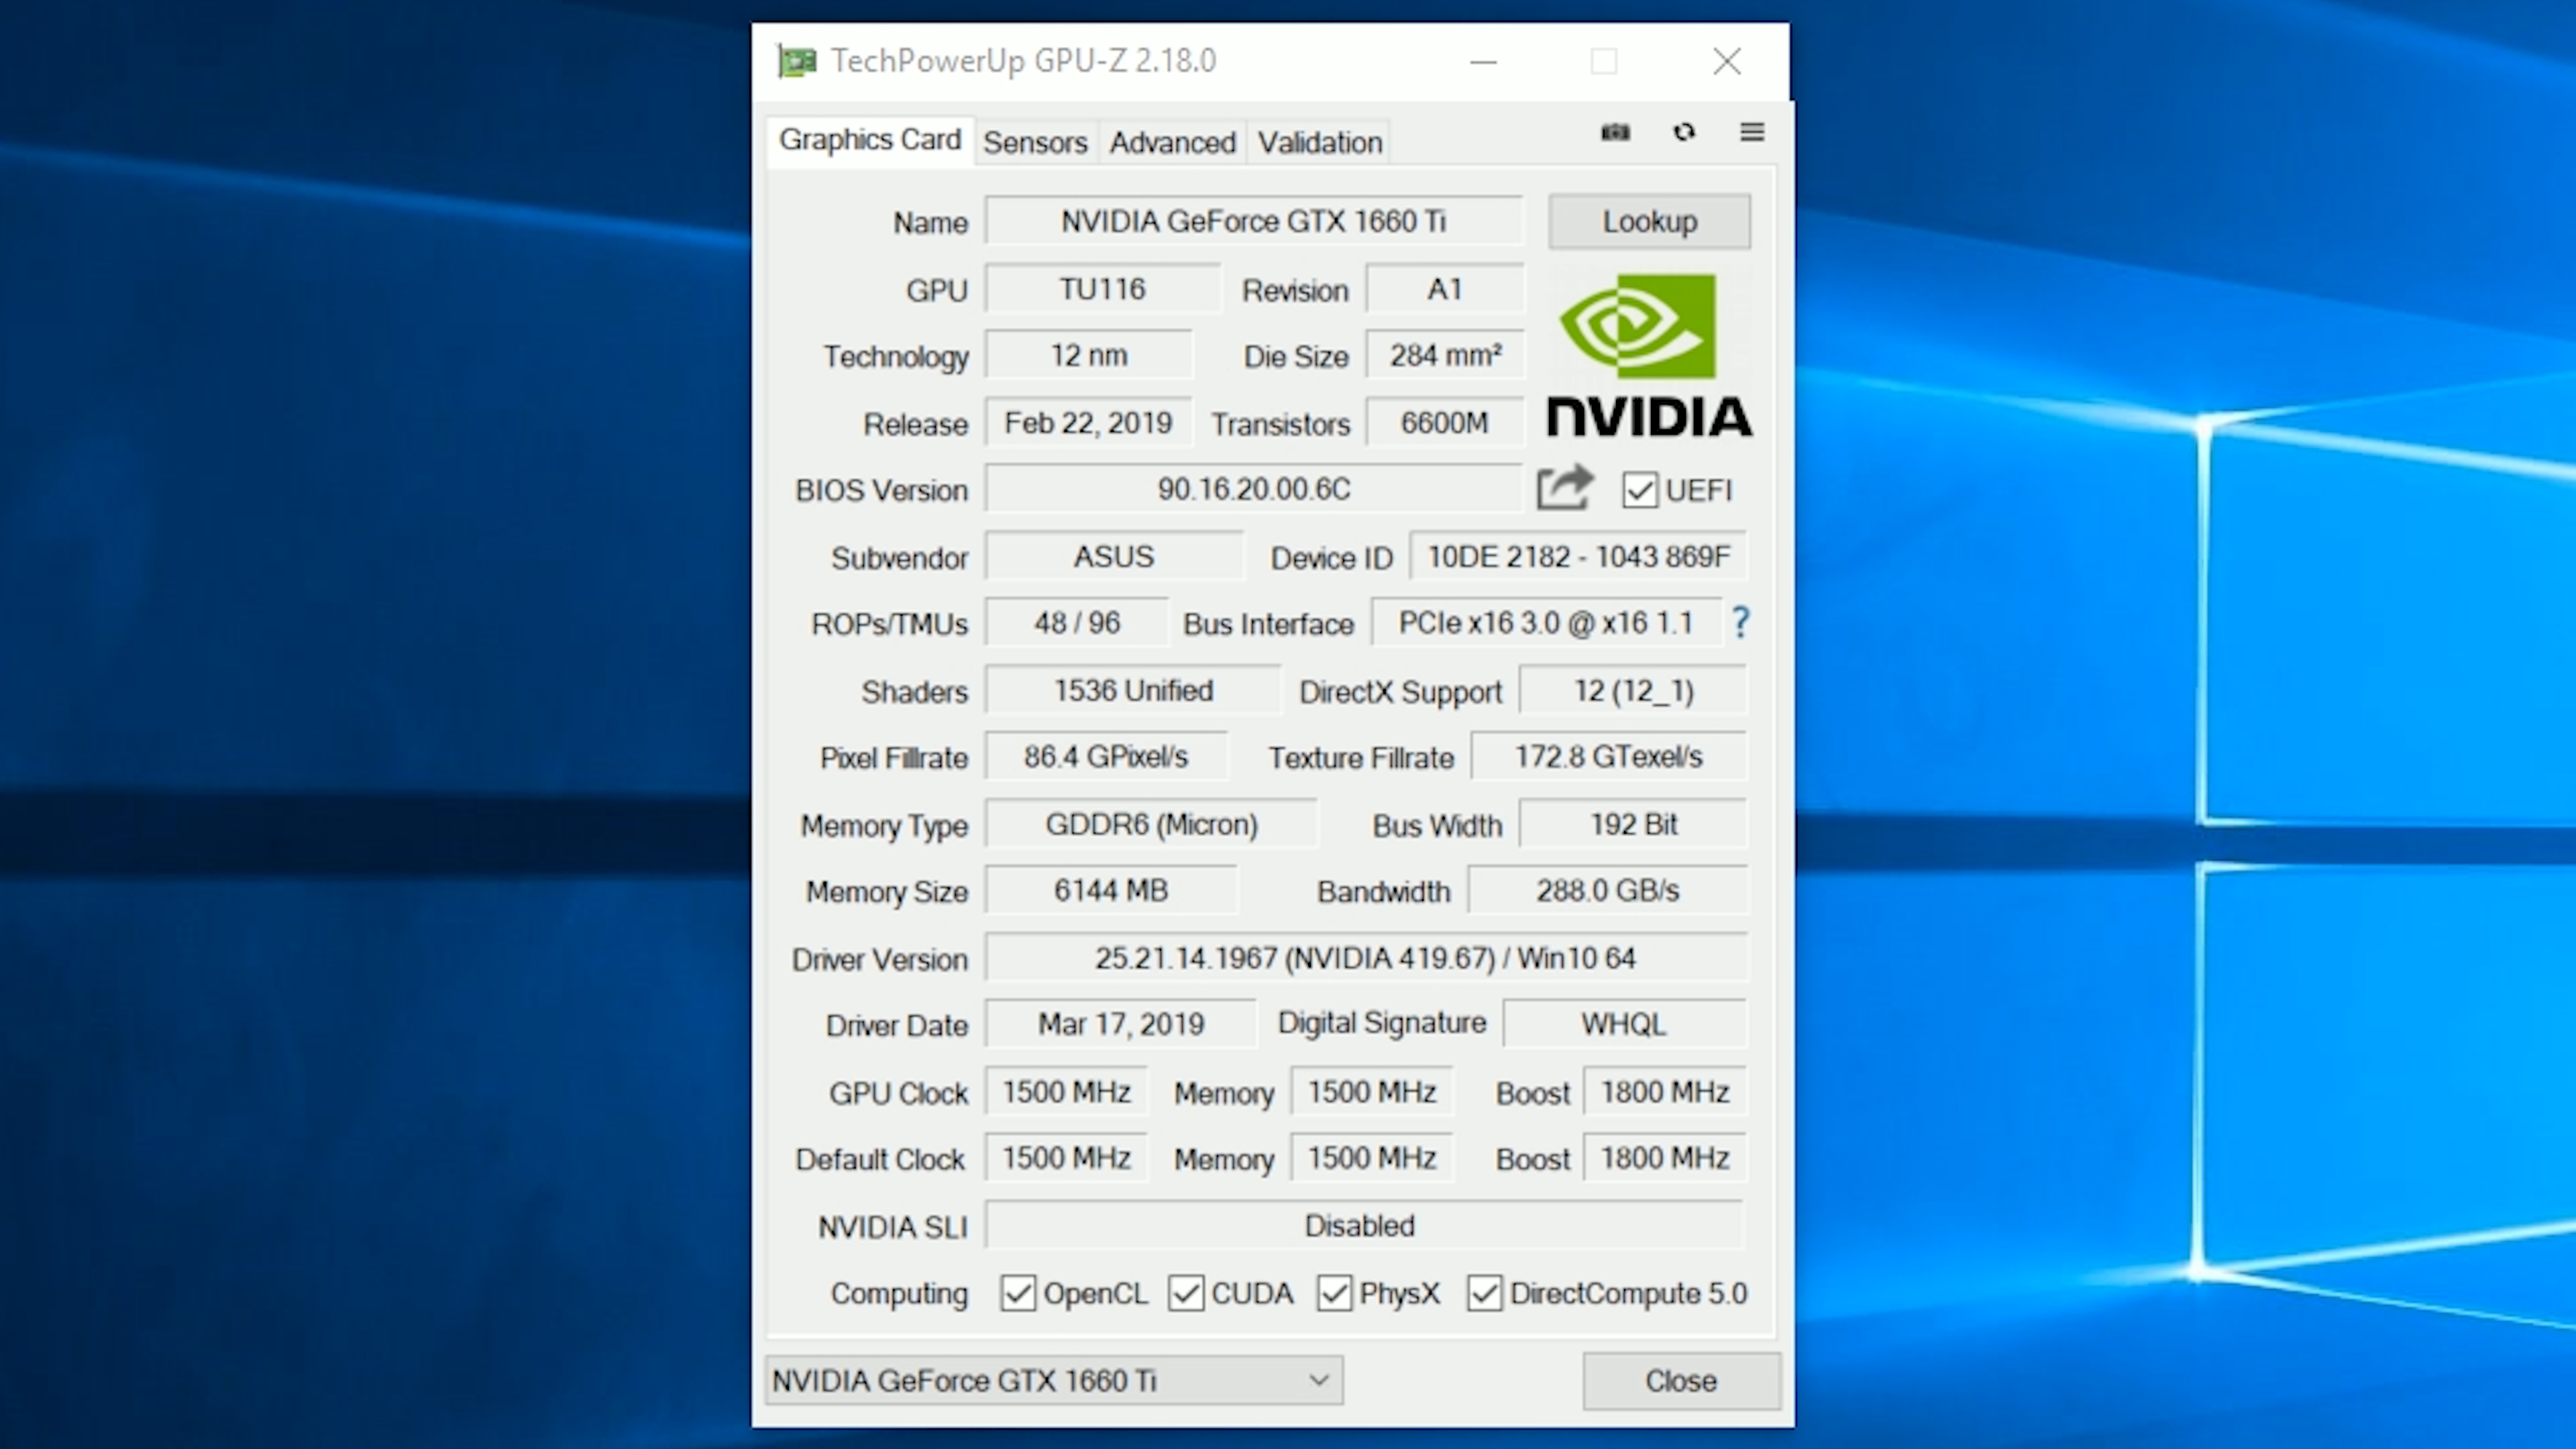The height and width of the screenshot is (1449, 2576).
Task: Click the NVIDIA logo image
Action: 1649,355
